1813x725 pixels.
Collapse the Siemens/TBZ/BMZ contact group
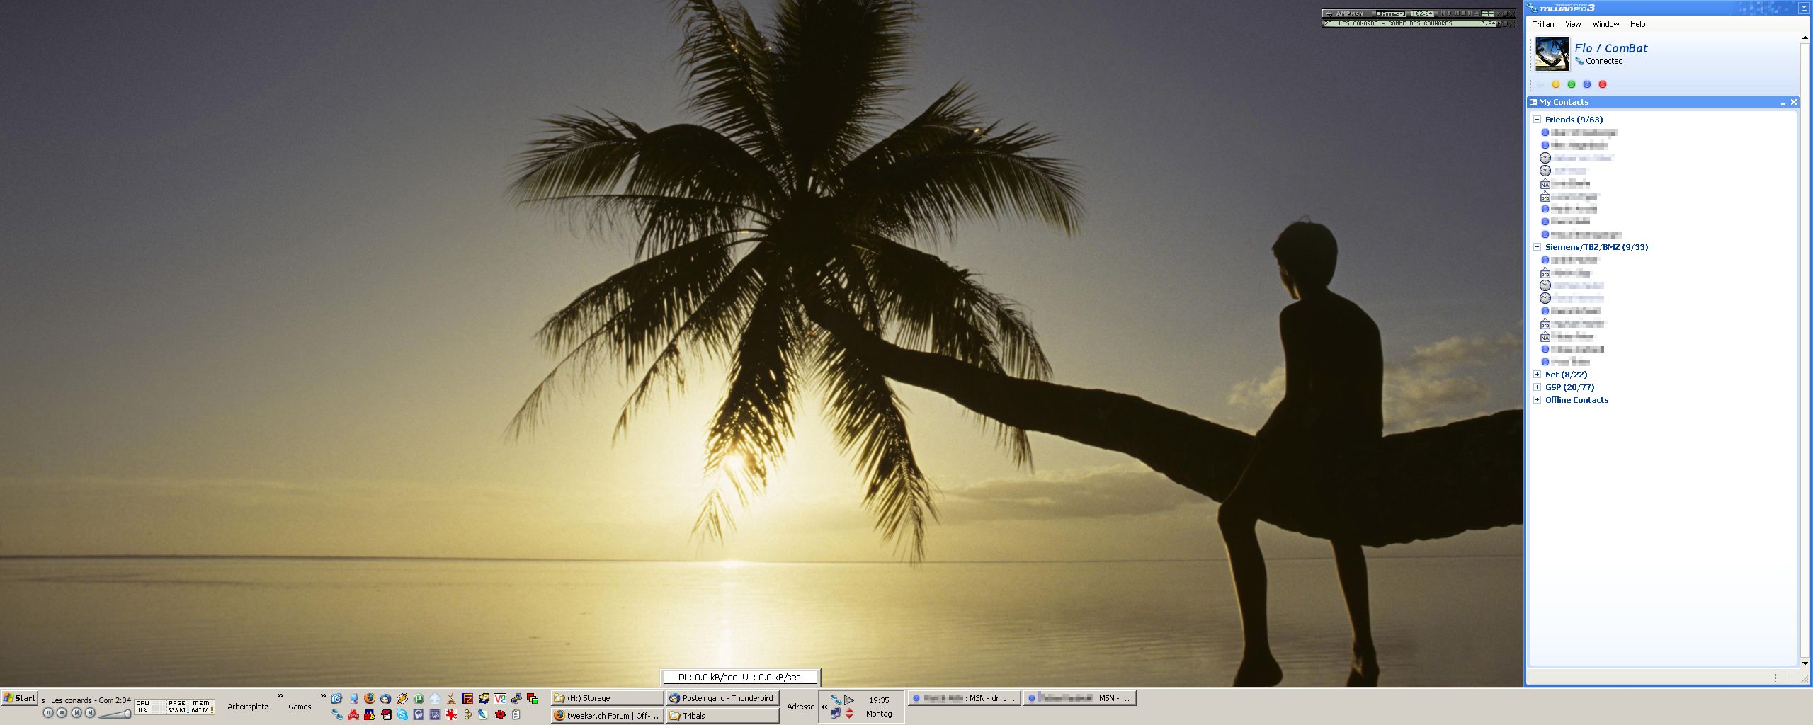[1537, 247]
